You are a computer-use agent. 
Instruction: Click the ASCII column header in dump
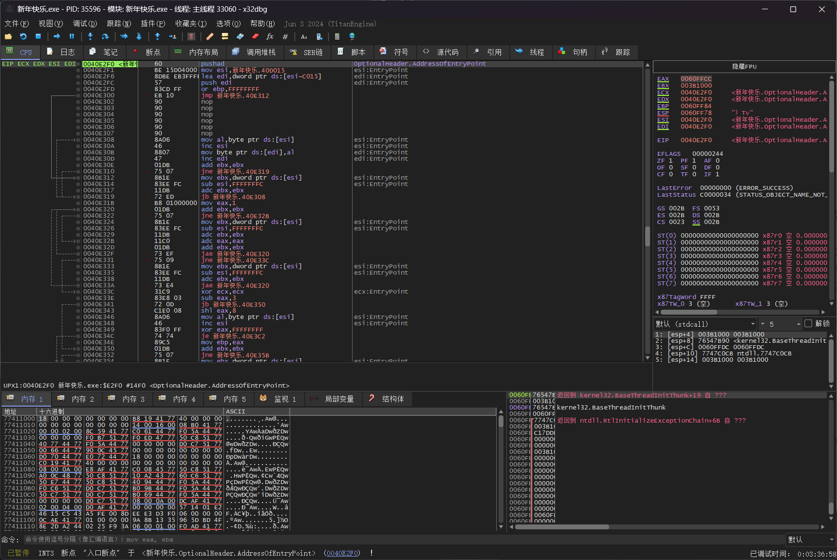pyautogui.click(x=257, y=411)
